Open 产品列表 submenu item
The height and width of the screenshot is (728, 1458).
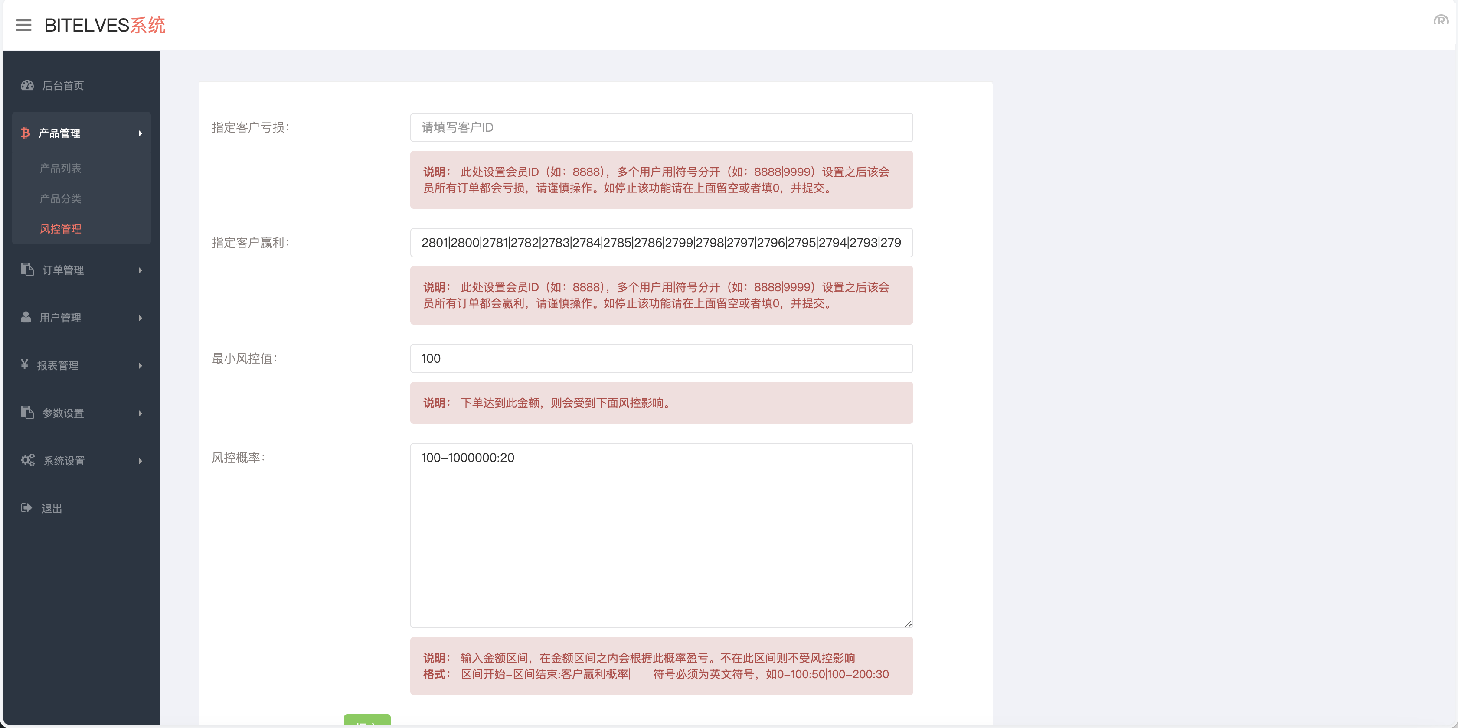[61, 168]
